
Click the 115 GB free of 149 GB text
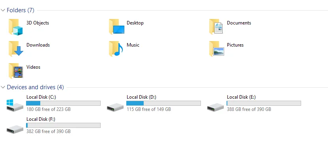[x=149, y=109]
